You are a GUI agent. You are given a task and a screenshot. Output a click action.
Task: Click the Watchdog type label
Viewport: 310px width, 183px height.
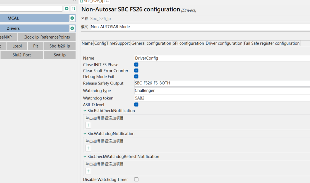point(97,91)
